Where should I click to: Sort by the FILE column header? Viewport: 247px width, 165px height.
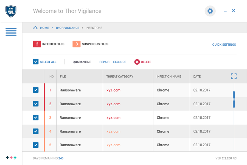[x=63, y=76]
